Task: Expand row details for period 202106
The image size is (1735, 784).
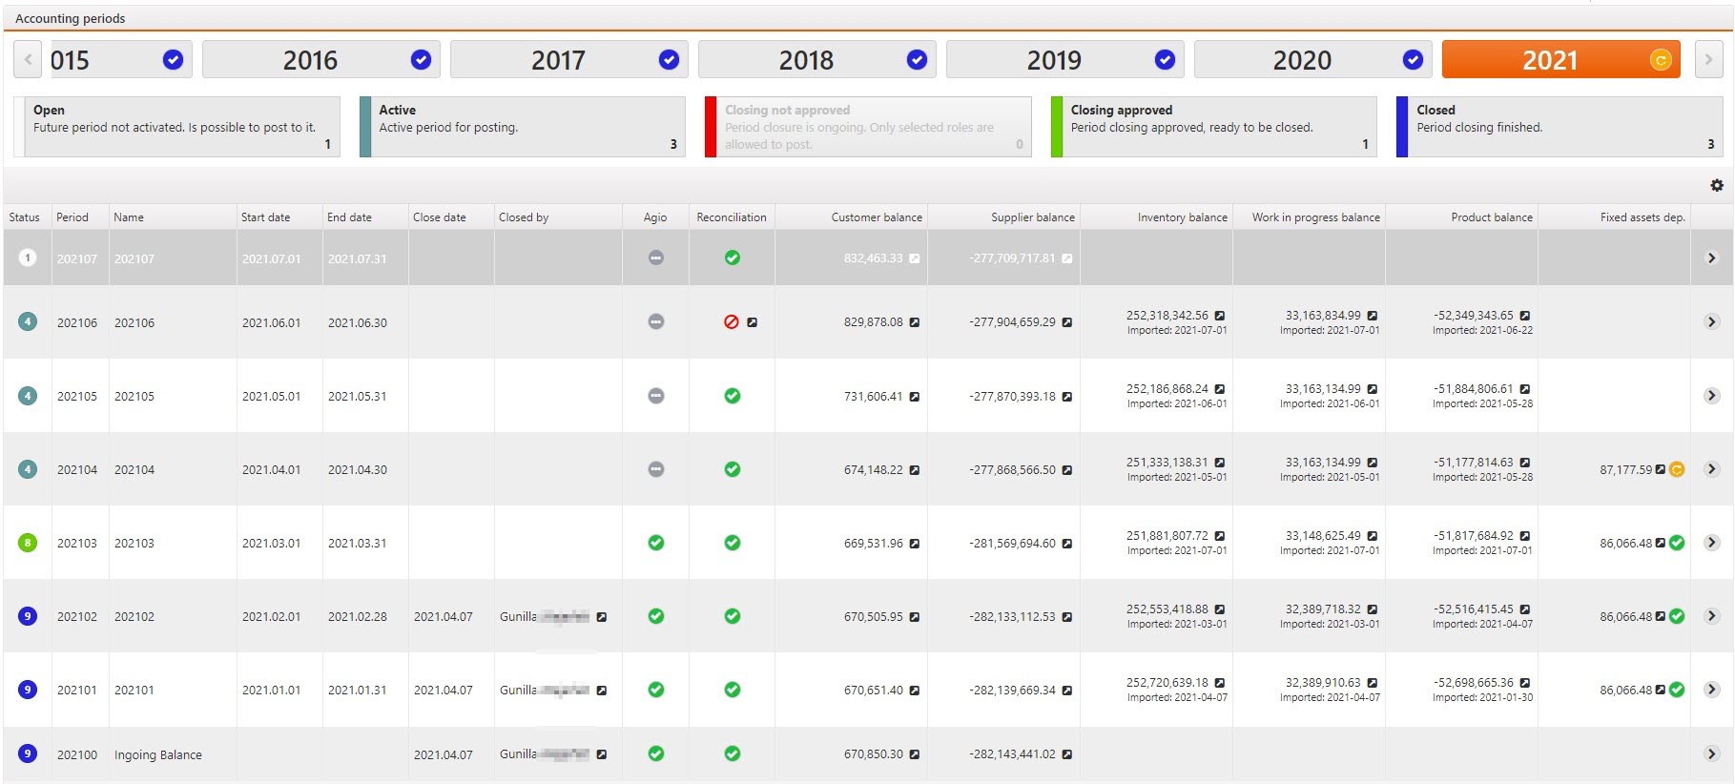Action: [1711, 322]
